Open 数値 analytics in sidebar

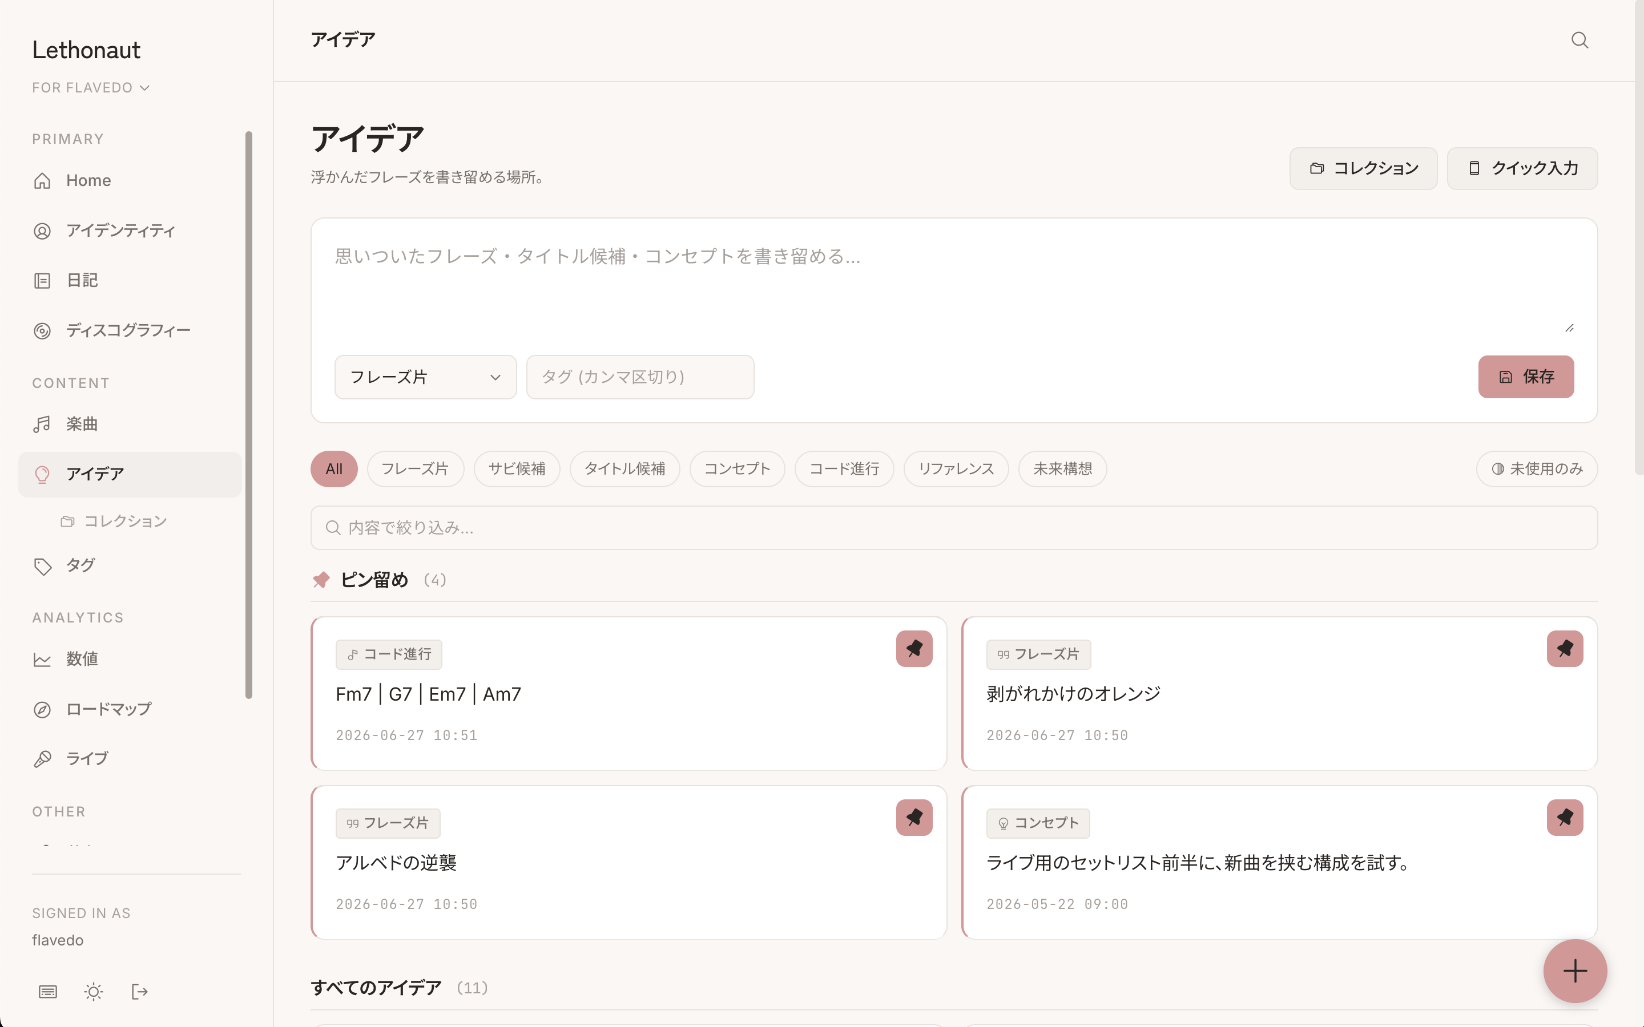[x=130, y=659]
